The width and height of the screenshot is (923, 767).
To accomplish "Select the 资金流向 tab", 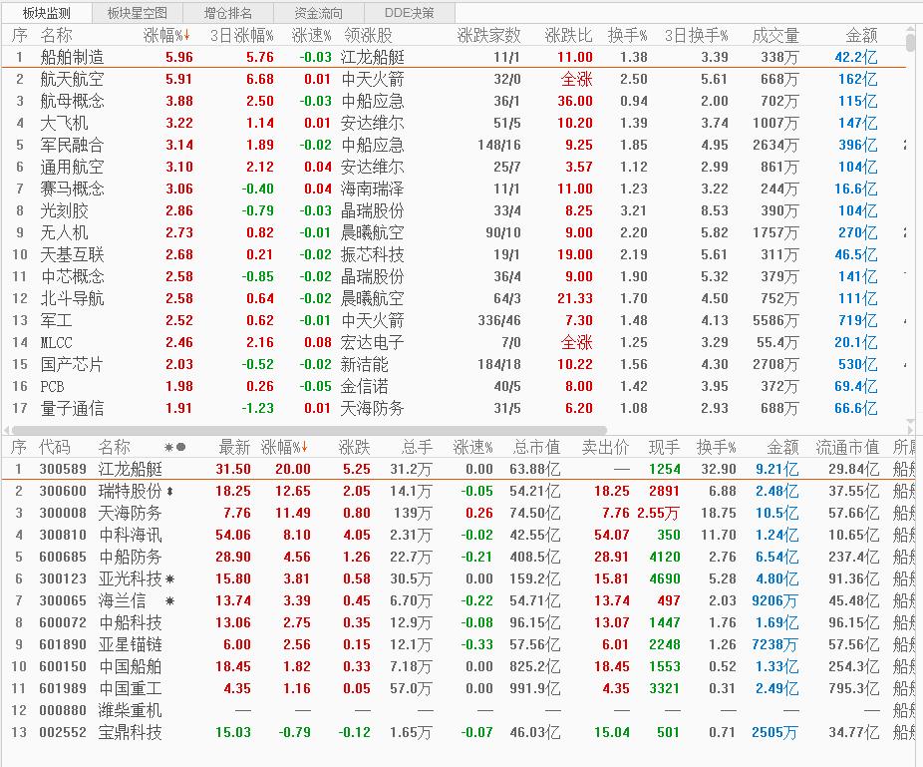I will (318, 13).
